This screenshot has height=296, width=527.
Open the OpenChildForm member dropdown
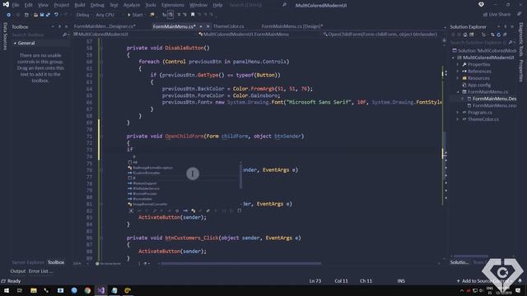tap(382, 35)
